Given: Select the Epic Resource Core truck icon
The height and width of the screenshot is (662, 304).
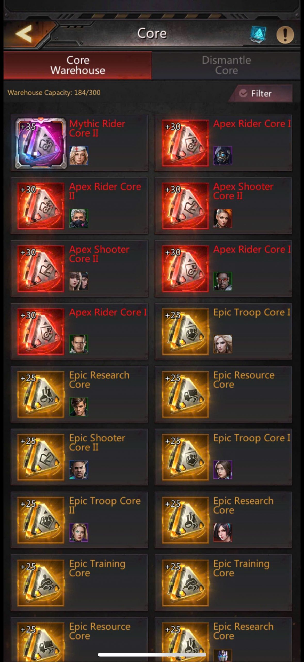Looking at the screenshot, I should (x=185, y=394).
